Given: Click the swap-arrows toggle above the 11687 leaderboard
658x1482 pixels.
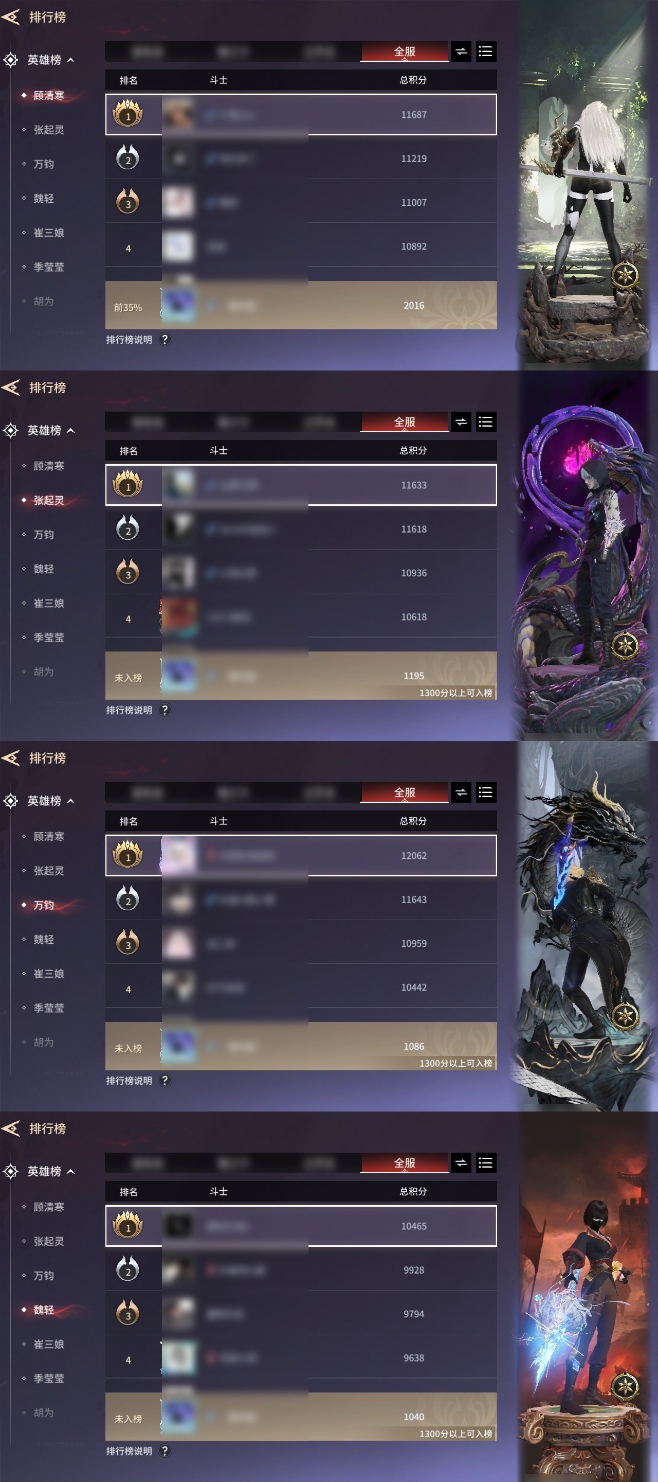Looking at the screenshot, I should pyautogui.click(x=461, y=52).
